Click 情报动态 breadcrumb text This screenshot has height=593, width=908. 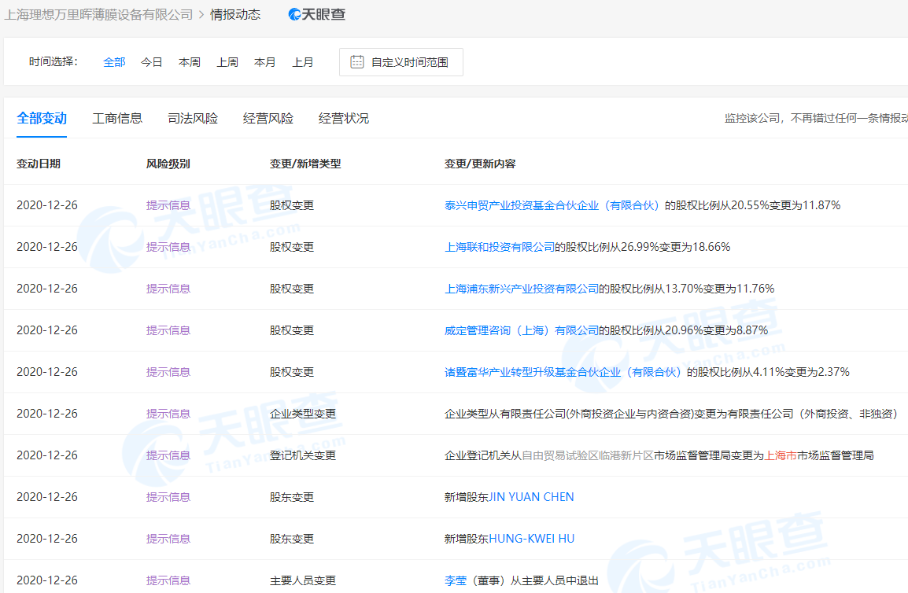pos(235,14)
